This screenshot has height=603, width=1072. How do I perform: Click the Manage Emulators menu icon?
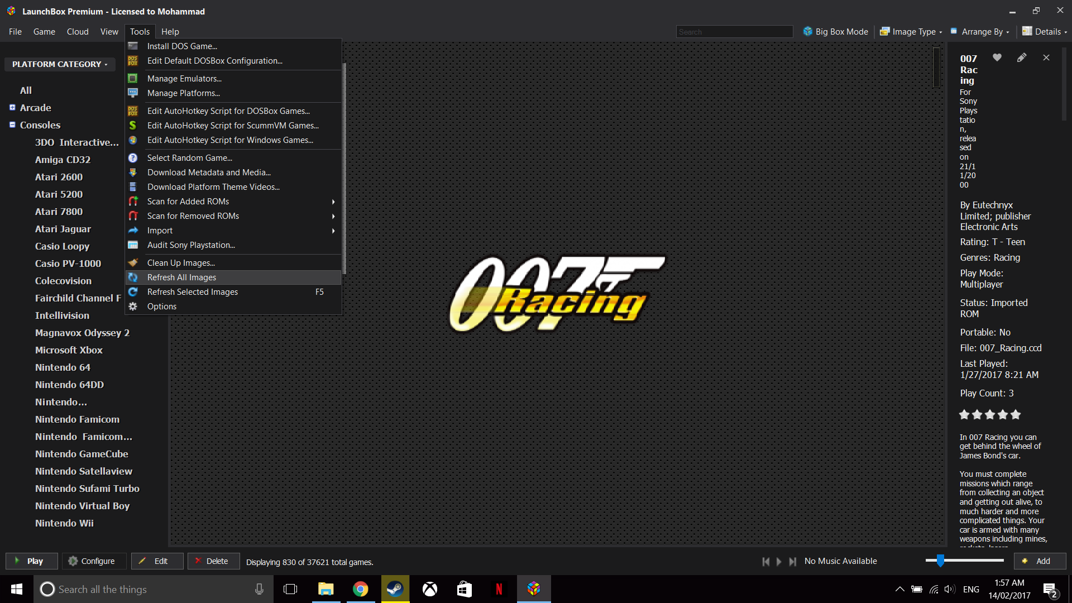(133, 79)
